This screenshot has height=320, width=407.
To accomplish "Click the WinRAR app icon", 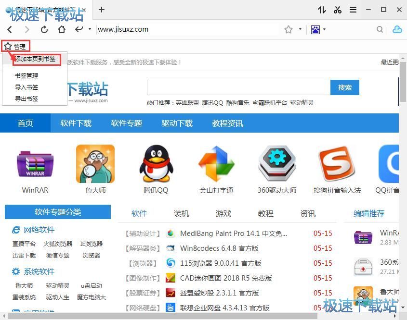I will [35, 164].
